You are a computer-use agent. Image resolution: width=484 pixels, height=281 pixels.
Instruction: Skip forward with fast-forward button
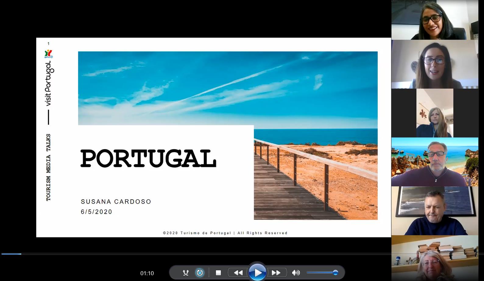pyautogui.click(x=276, y=273)
